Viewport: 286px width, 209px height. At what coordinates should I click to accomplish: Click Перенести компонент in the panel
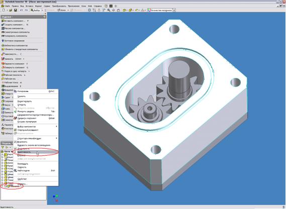(13, 64)
